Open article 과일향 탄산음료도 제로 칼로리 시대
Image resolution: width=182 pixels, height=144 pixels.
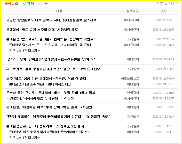pos(51,20)
